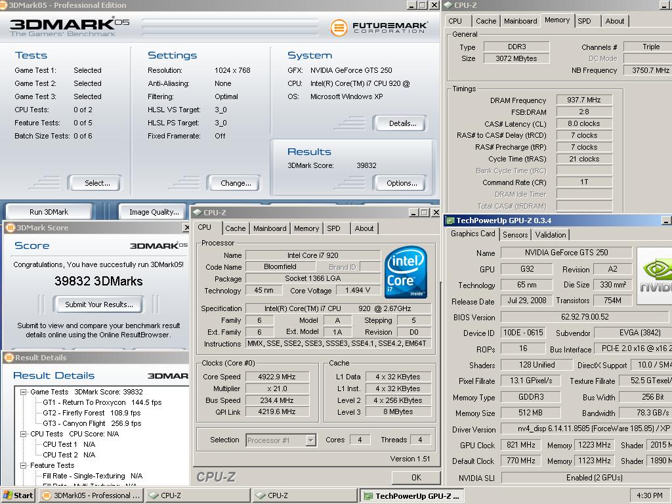Click the 4:30 PM system clock

coord(649,495)
